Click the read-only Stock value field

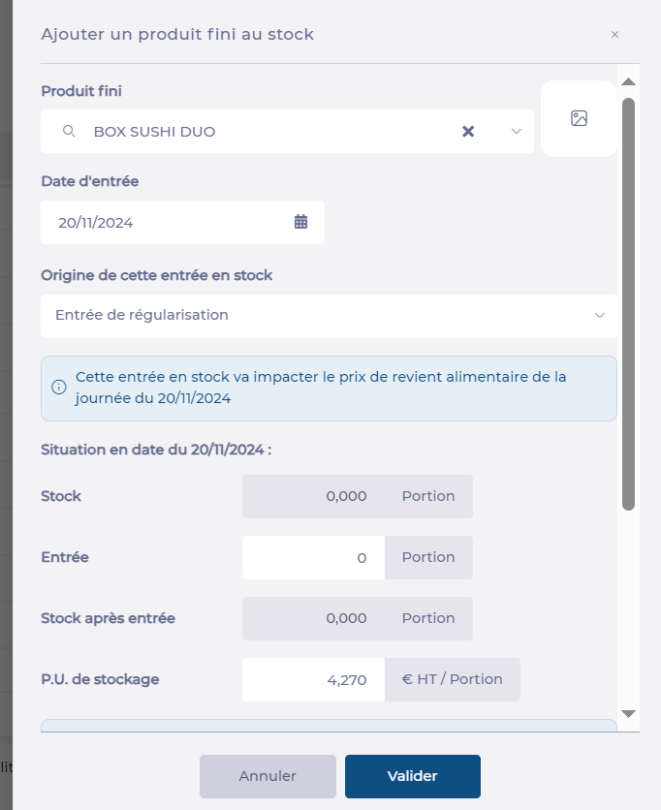pyautogui.click(x=313, y=496)
